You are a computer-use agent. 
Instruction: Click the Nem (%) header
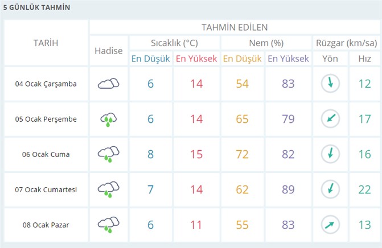(x=266, y=43)
